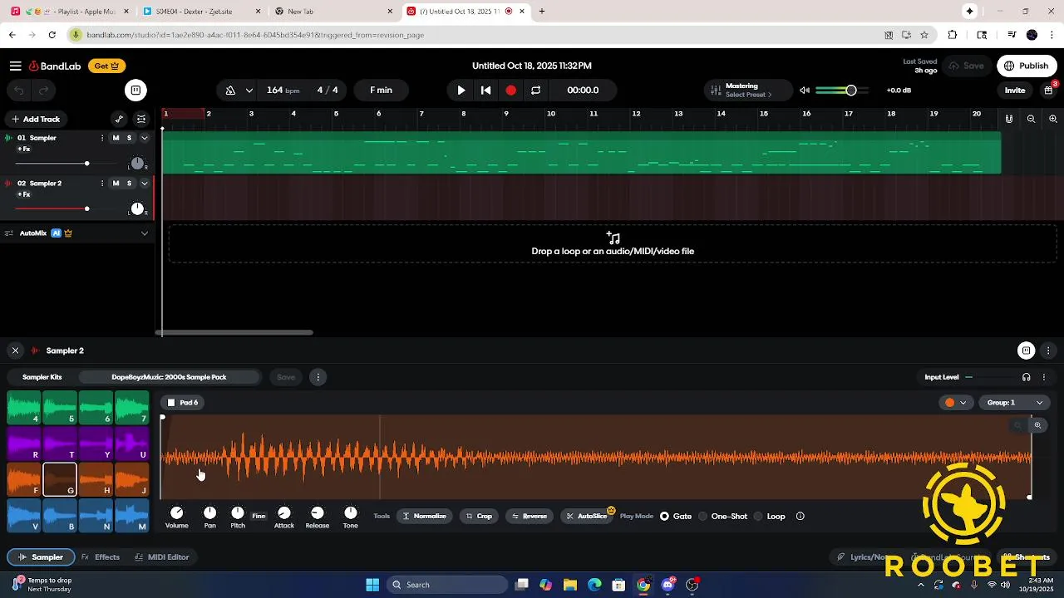The image size is (1064, 598).
Task: Open the F min key selector
Action: tap(381, 90)
